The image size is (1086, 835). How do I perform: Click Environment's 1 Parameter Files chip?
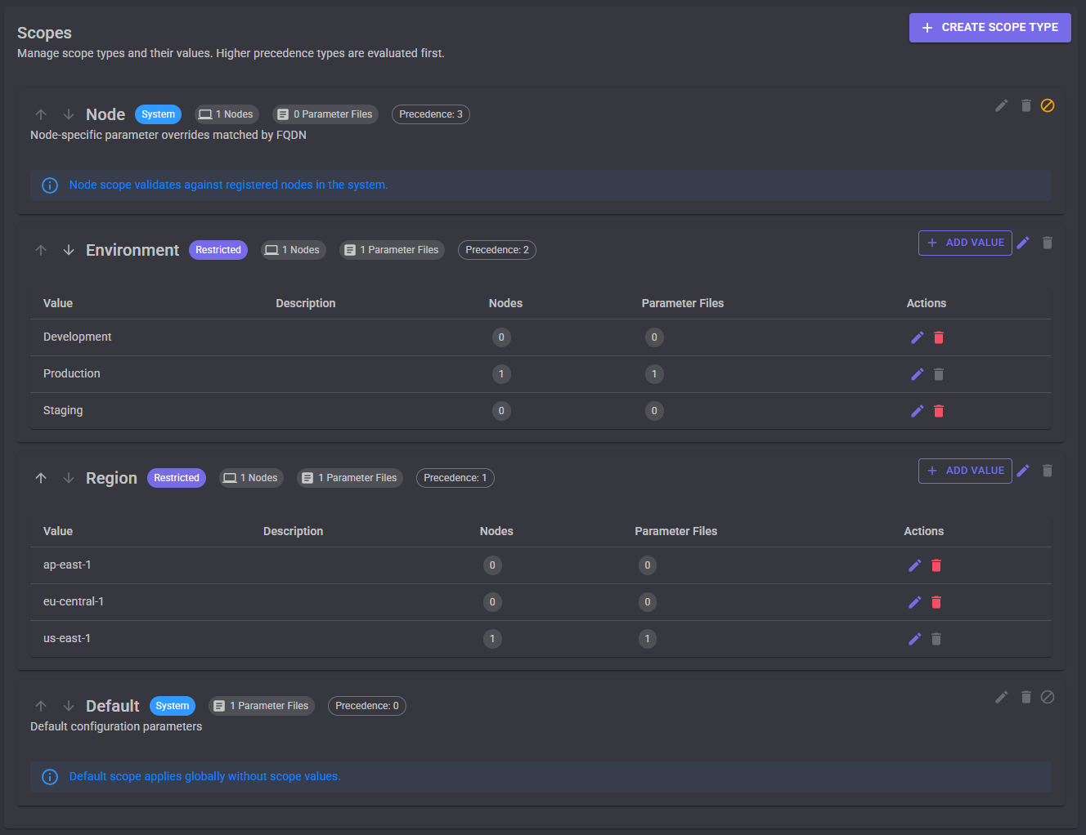coord(392,250)
